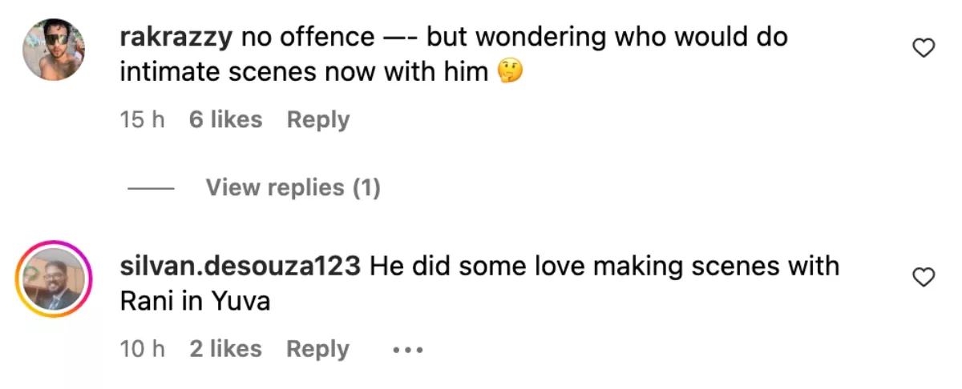Open the rakrazzy username profile link
Viewport: 962px width, 389px height.
click(x=176, y=37)
